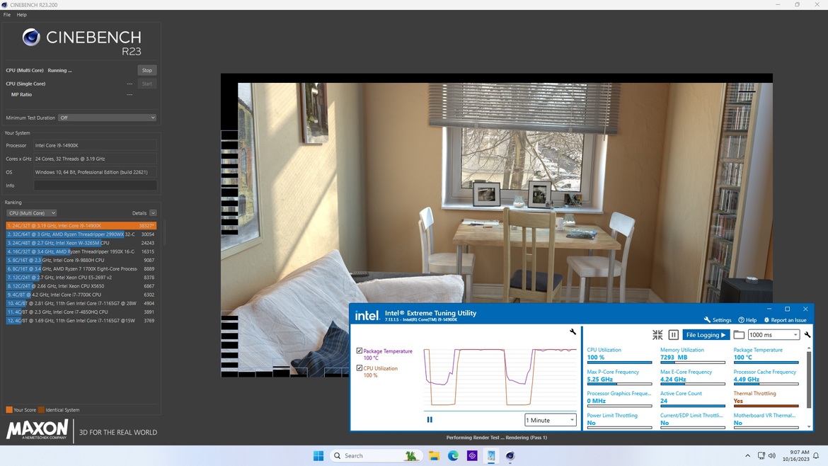Select ranking row Xeon E5-2697 v2

(81, 278)
